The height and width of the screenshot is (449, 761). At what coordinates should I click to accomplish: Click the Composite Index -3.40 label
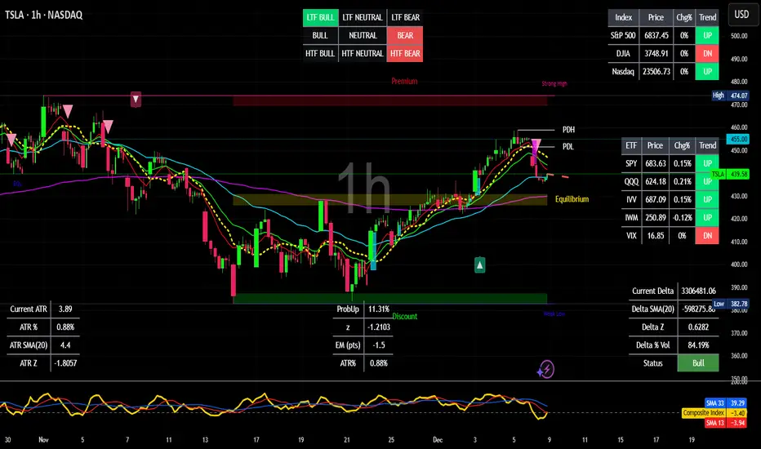click(714, 413)
